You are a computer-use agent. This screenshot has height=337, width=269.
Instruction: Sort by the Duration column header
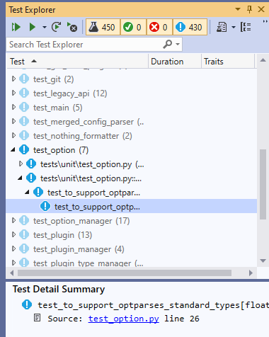click(x=175, y=62)
